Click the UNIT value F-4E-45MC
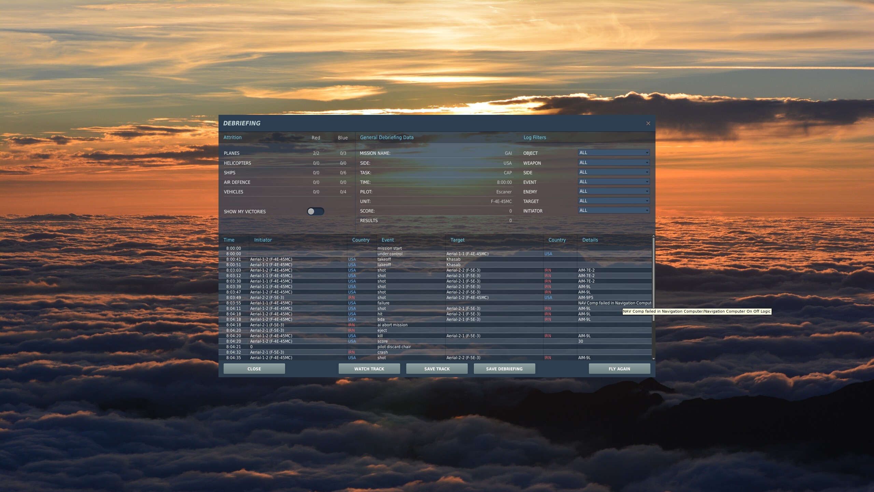The width and height of the screenshot is (874, 492). 501,202
